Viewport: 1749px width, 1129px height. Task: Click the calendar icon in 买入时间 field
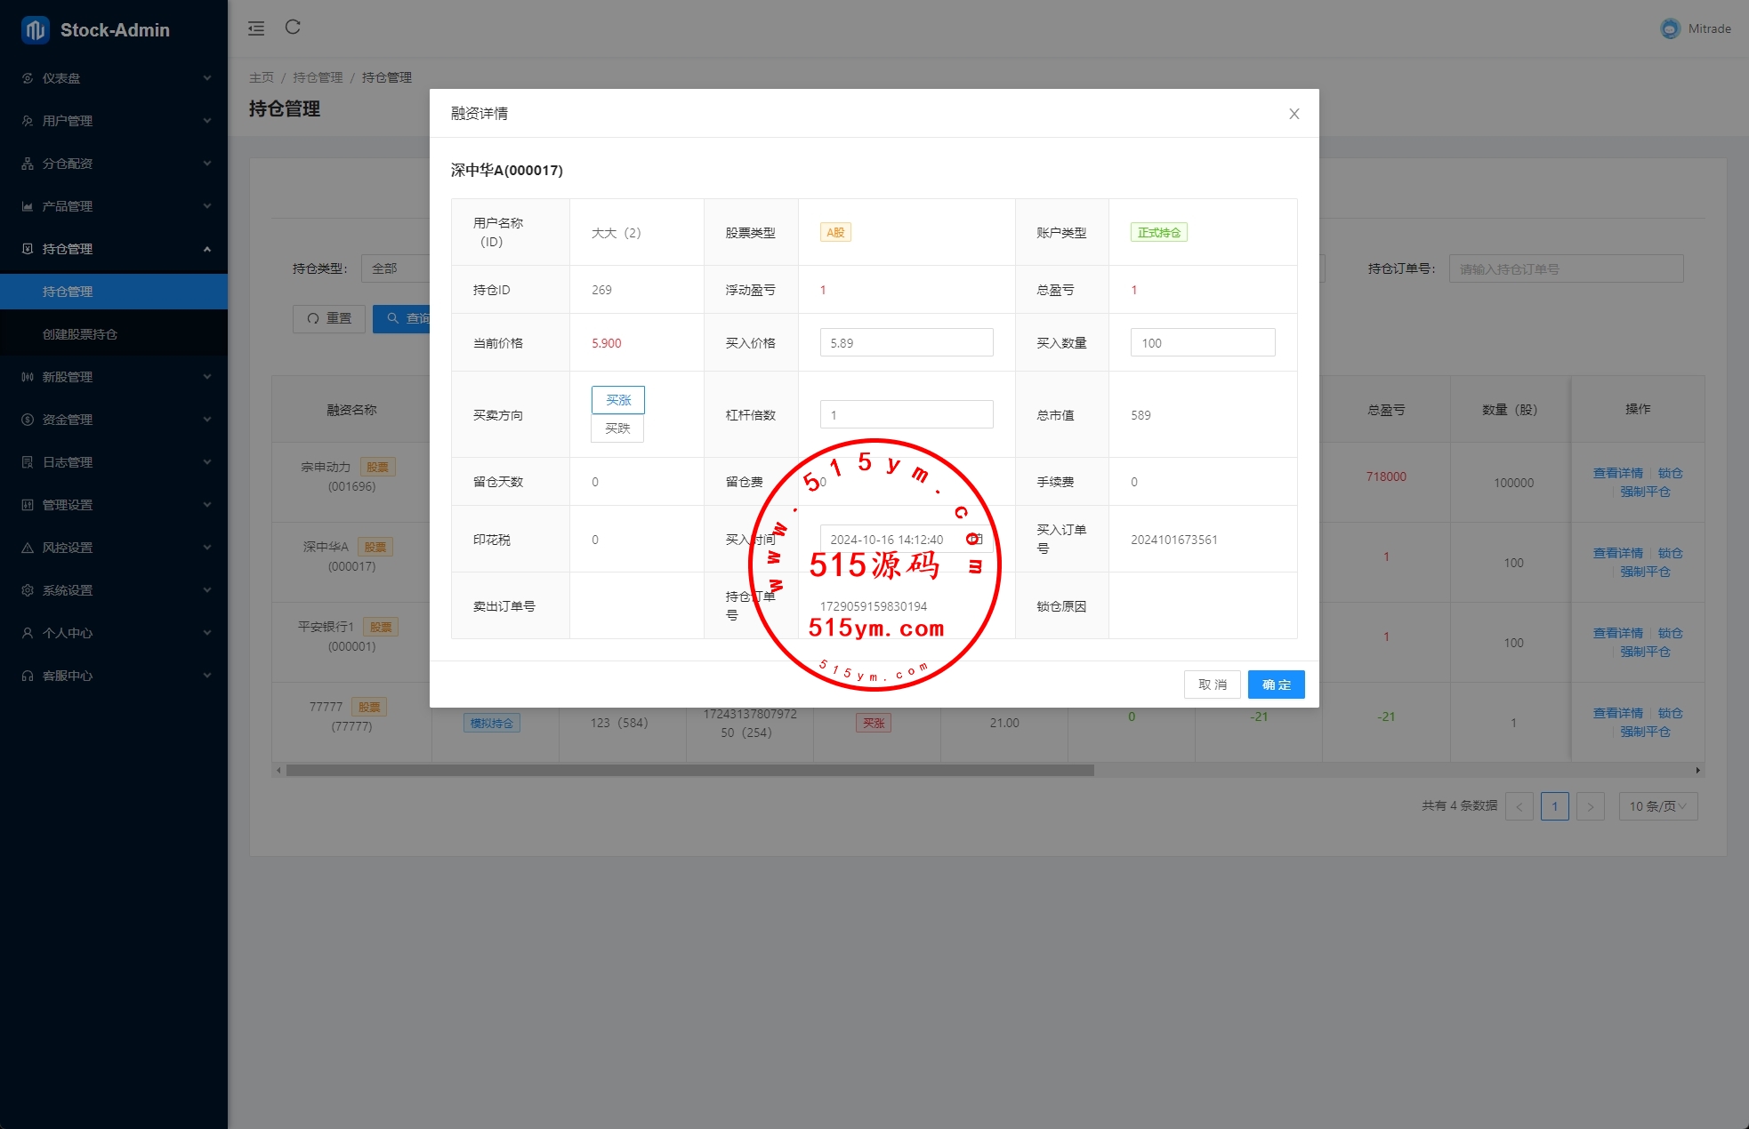[976, 540]
